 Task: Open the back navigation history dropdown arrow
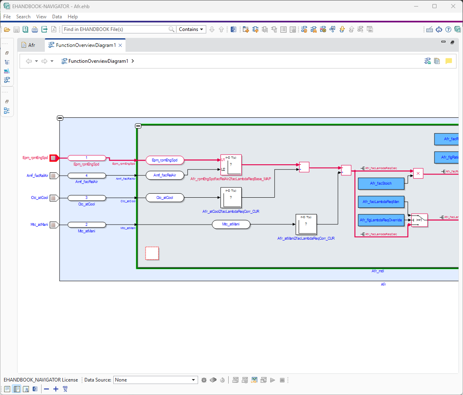[37, 61]
